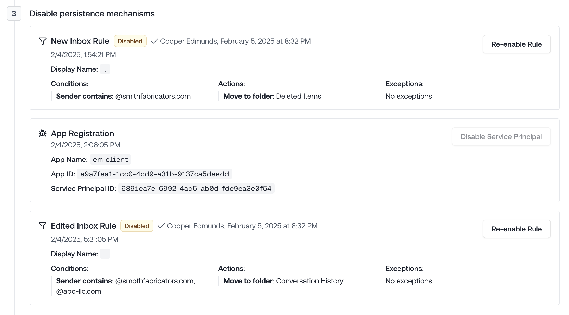Click bug icon next to App Registration
Viewport: 569px width, 315px height.
pos(43,133)
